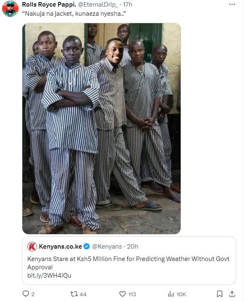Click the Kenyans.co.ke account name

(60, 247)
